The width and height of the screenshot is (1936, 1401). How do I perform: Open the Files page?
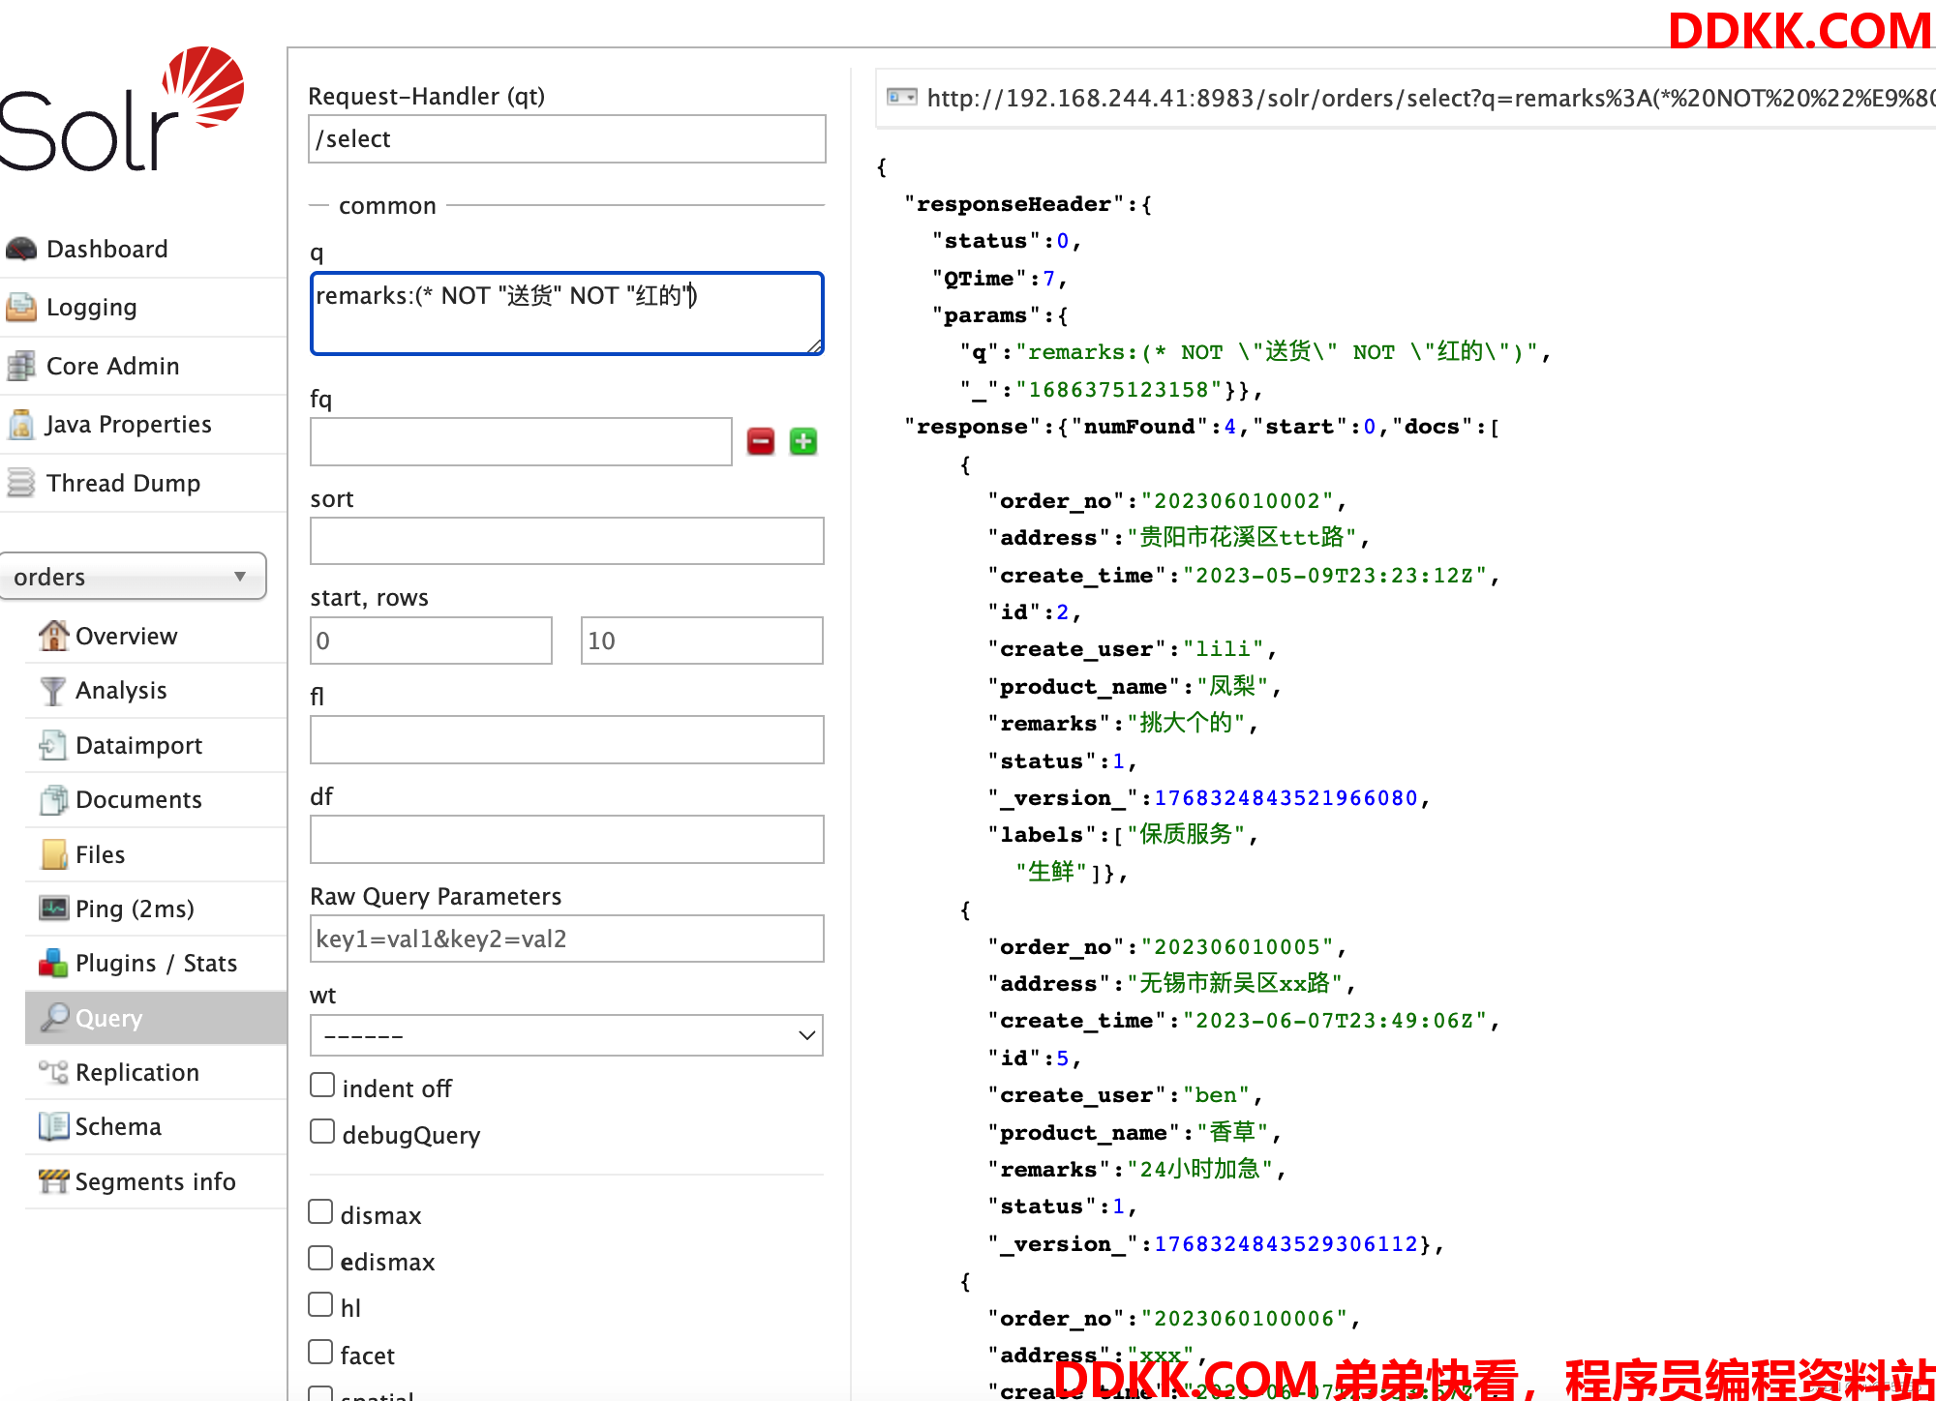(100, 854)
